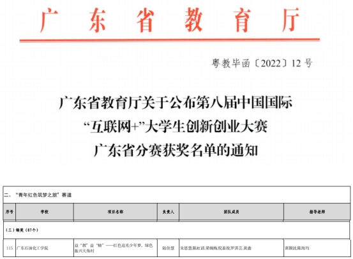The image size is (353, 259).
Task: Click the 负责人 column header
Action: [168, 212]
